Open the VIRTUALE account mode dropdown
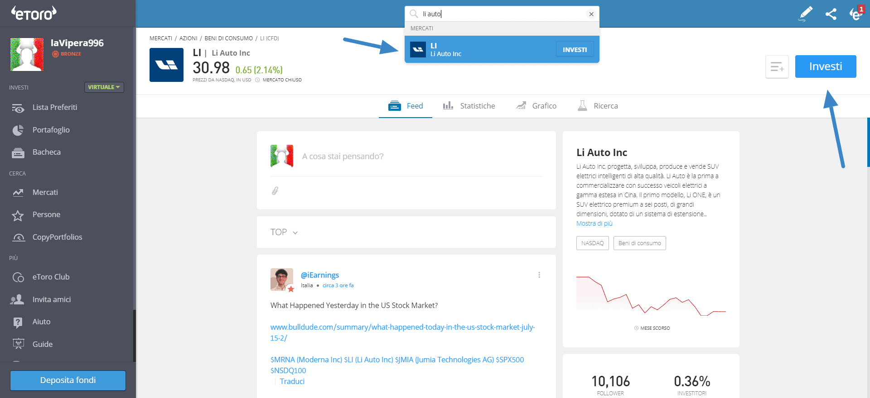Viewport: 870px width, 398px height. [x=104, y=87]
